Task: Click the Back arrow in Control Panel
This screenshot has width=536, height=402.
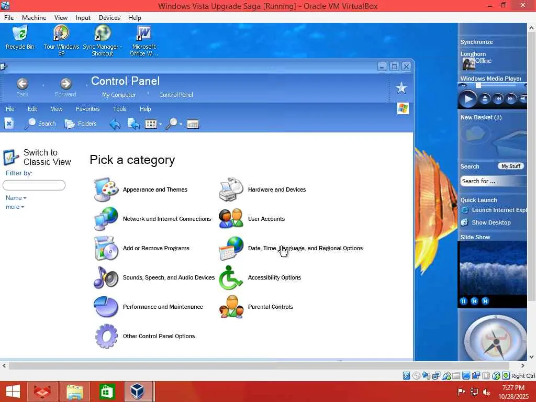Action: 22,84
